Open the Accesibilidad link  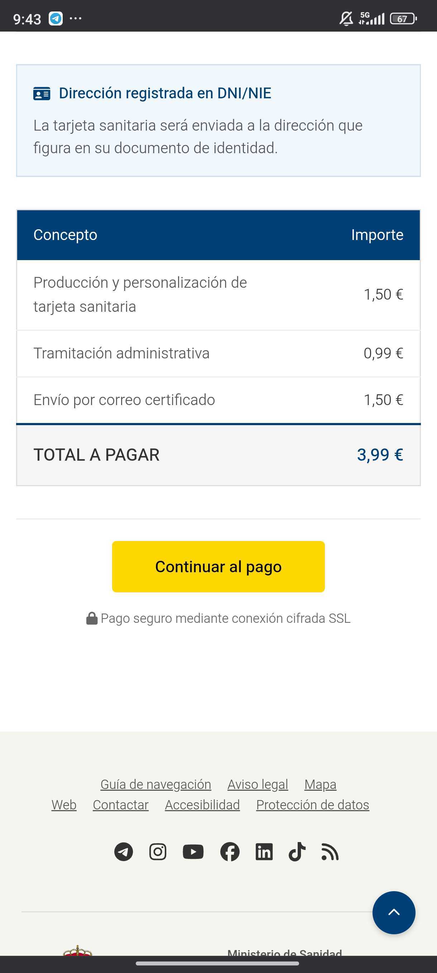202,805
